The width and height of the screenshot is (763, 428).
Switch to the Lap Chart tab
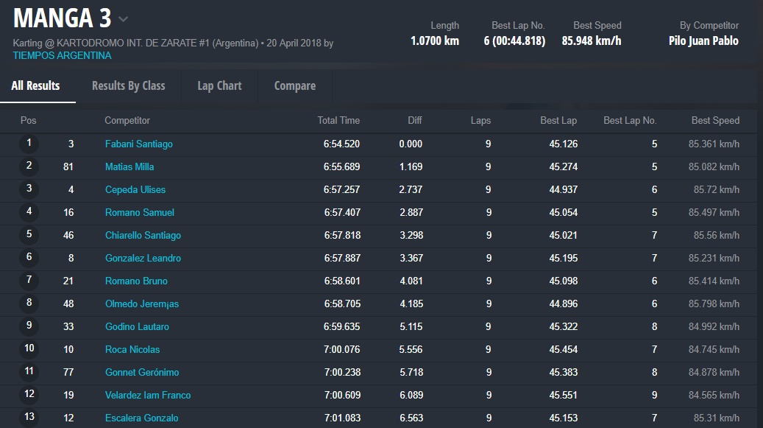[219, 85]
